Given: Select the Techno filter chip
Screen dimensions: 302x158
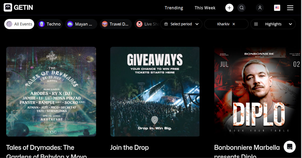Looking at the screenshot, I should tap(50, 24).
